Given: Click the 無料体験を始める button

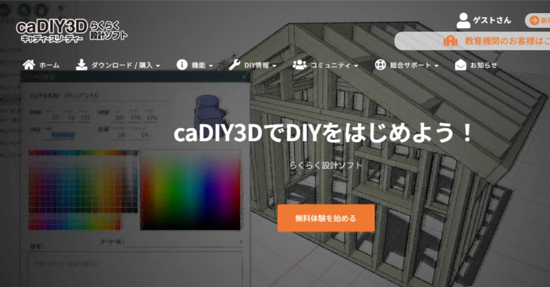Looking at the screenshot, I should (x=326, y=218).
